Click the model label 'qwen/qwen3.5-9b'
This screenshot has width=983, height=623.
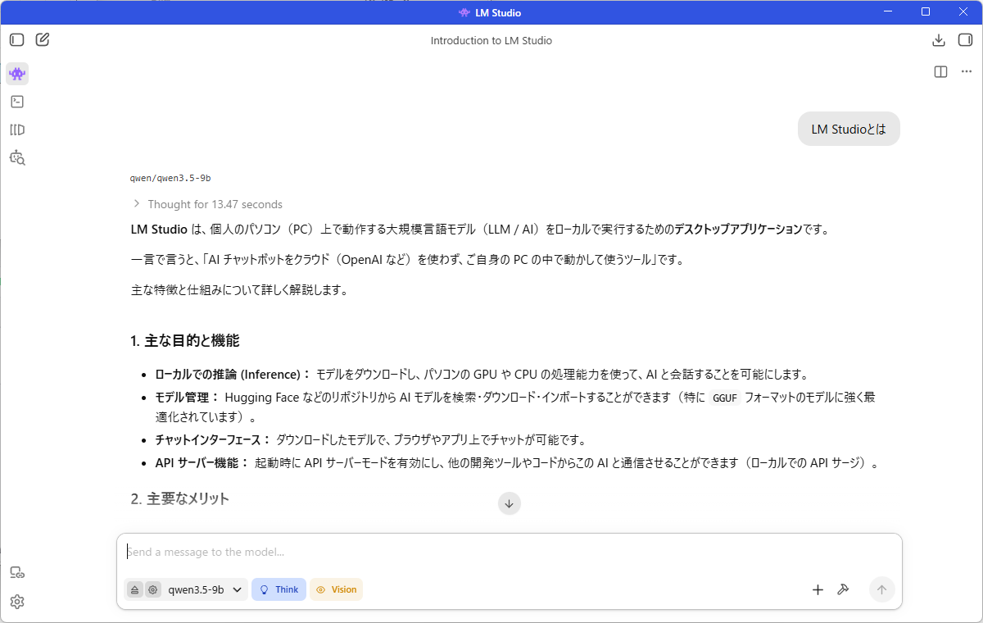click(170, 178)
